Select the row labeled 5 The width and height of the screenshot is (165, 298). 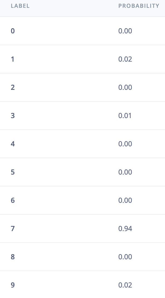coord(82,172)
